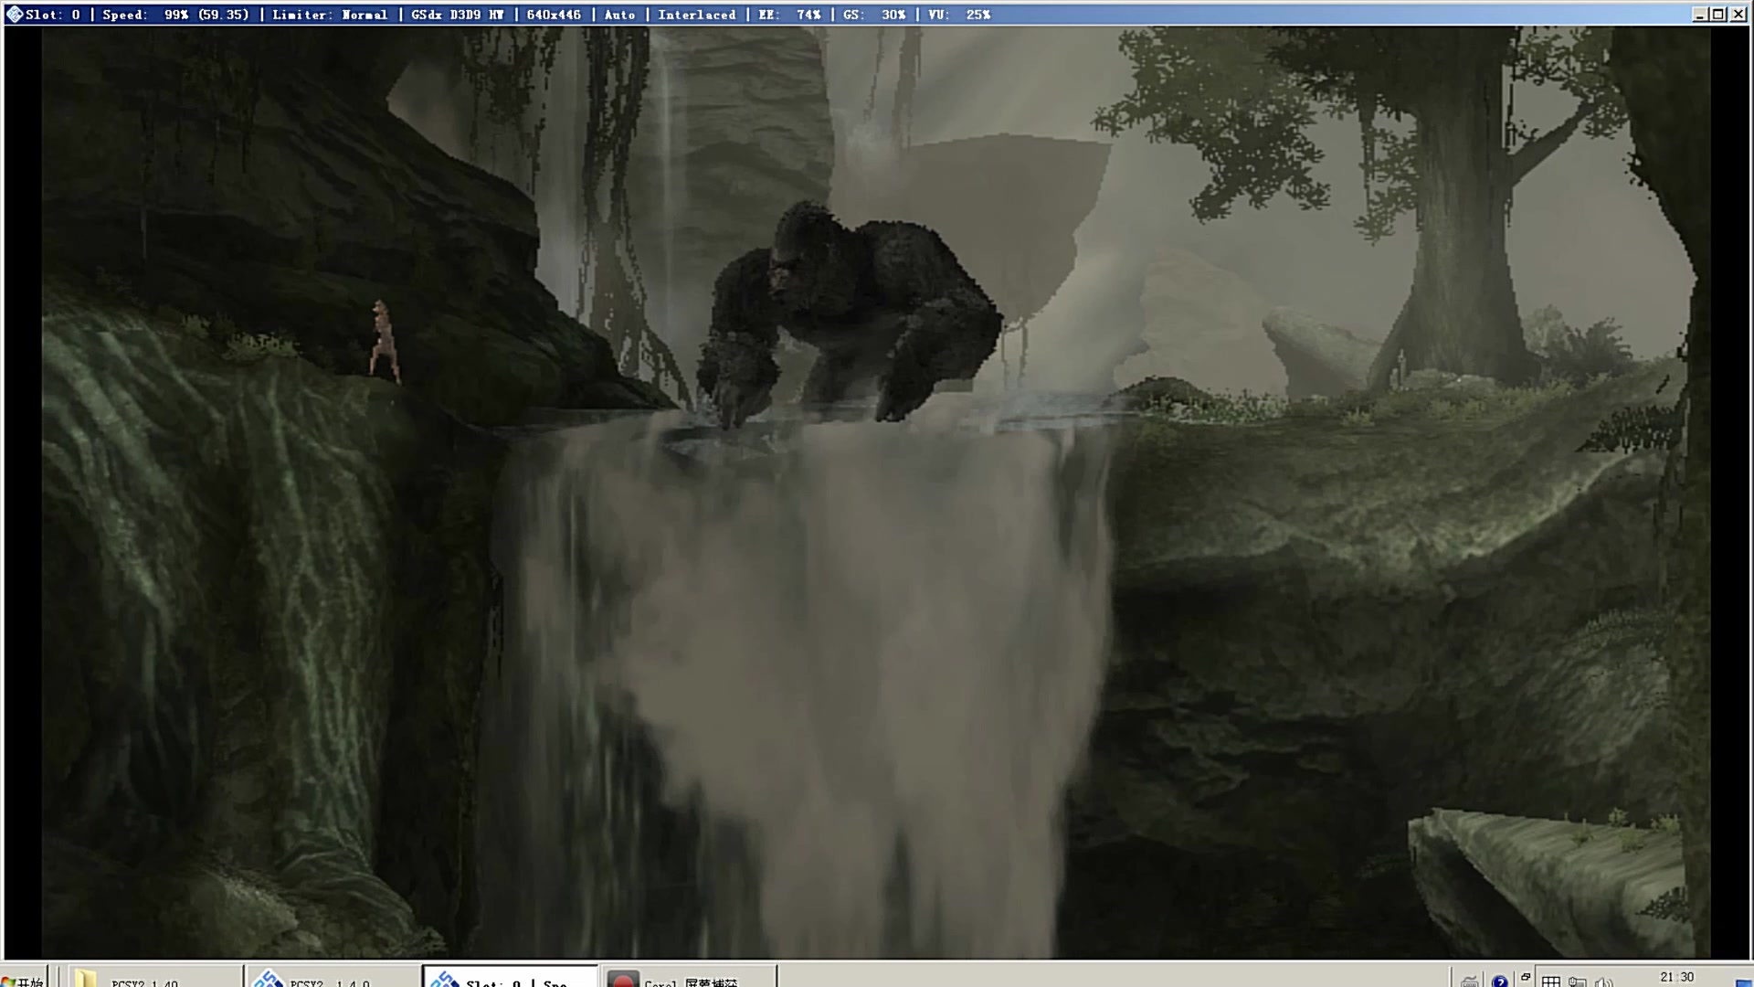Maximize the PCSX2 game window
The width and height of the screenshot is (1754, 987).
point(1718,14)
